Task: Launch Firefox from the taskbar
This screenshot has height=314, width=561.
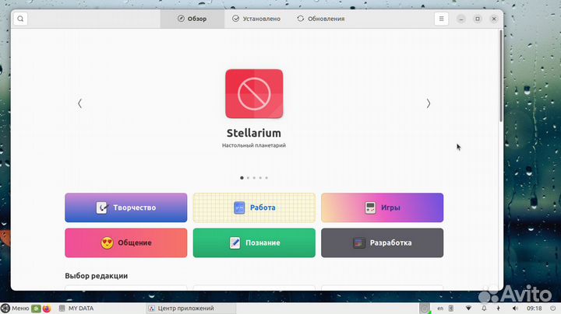Action: (x=47, y=309)
